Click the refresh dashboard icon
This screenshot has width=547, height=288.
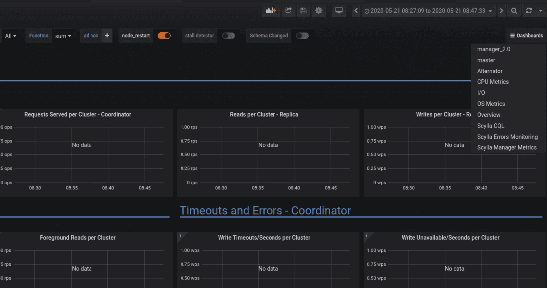(x=528, y=10)
